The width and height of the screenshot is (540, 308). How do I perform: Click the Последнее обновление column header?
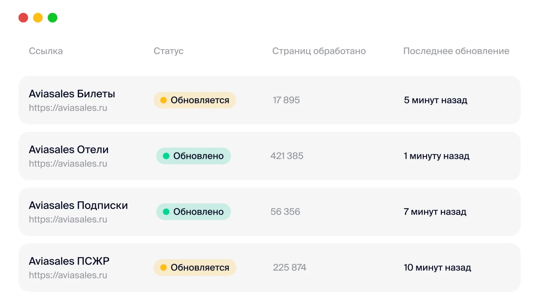click(x=456, y=51)
